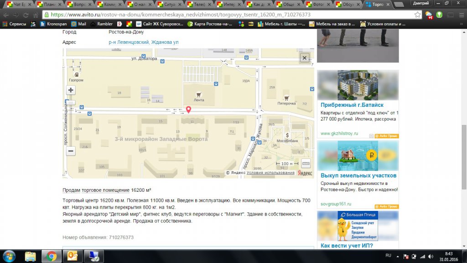The image size is (467, 263).
Task: Switch to the Телеф browser tab
Action: (x=199, y=5)
